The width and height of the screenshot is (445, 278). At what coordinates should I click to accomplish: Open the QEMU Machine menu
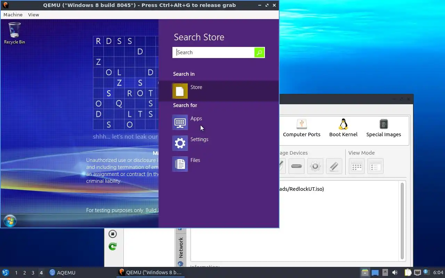pyautogui.click(x=13, y=15)
